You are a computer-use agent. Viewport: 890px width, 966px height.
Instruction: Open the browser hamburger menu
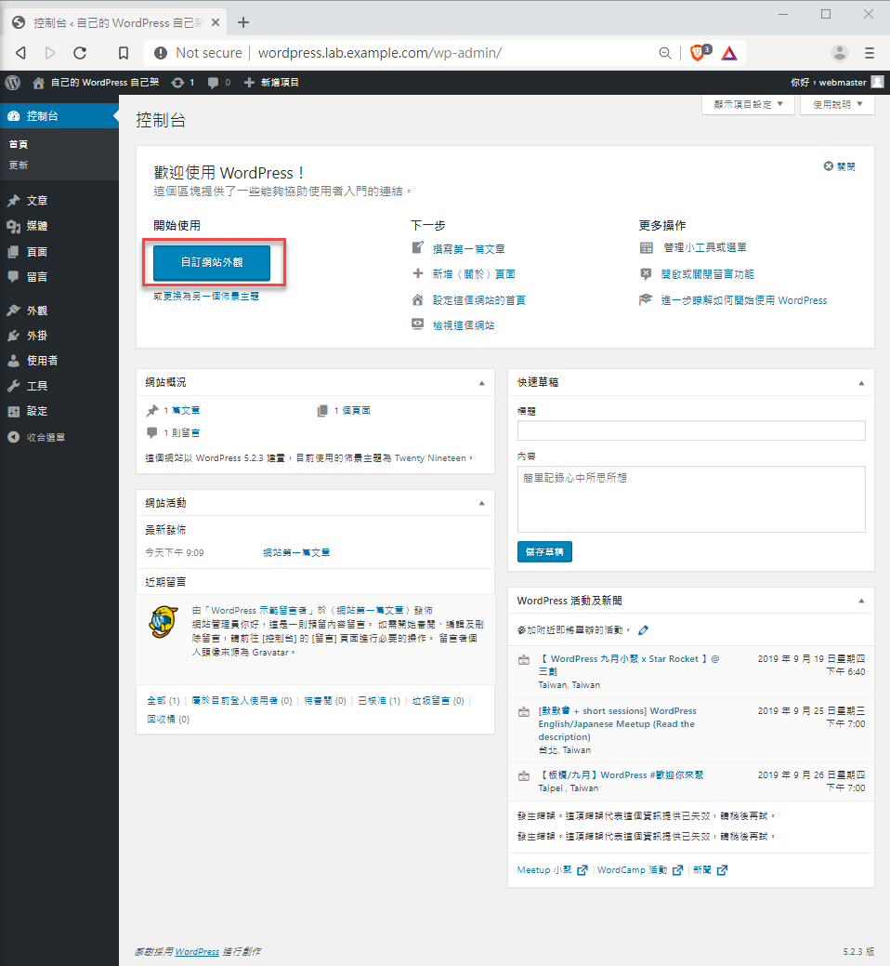coord(869,53)
